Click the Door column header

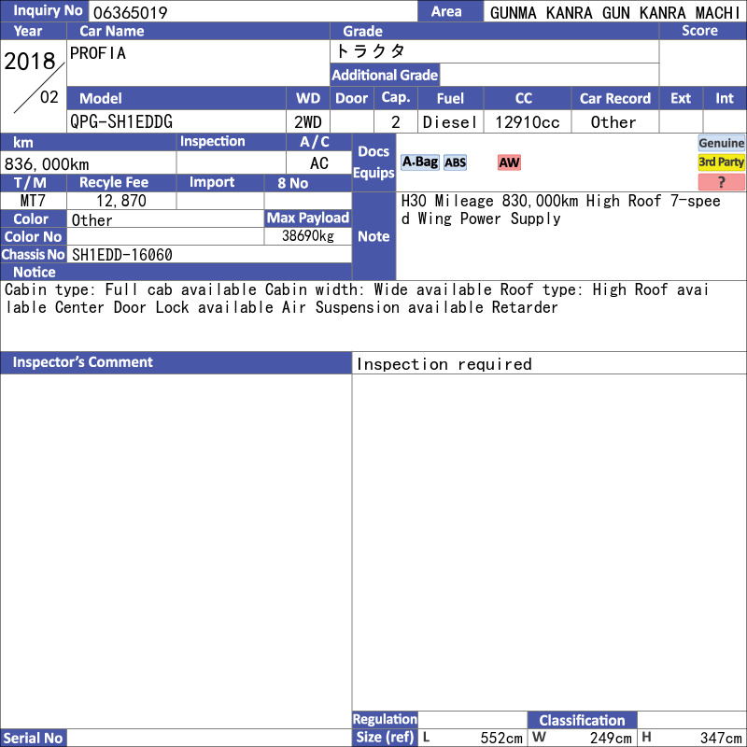click(x=352, y=98)
